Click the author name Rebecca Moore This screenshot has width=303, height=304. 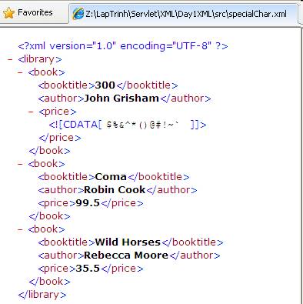[x=126, y=256]
